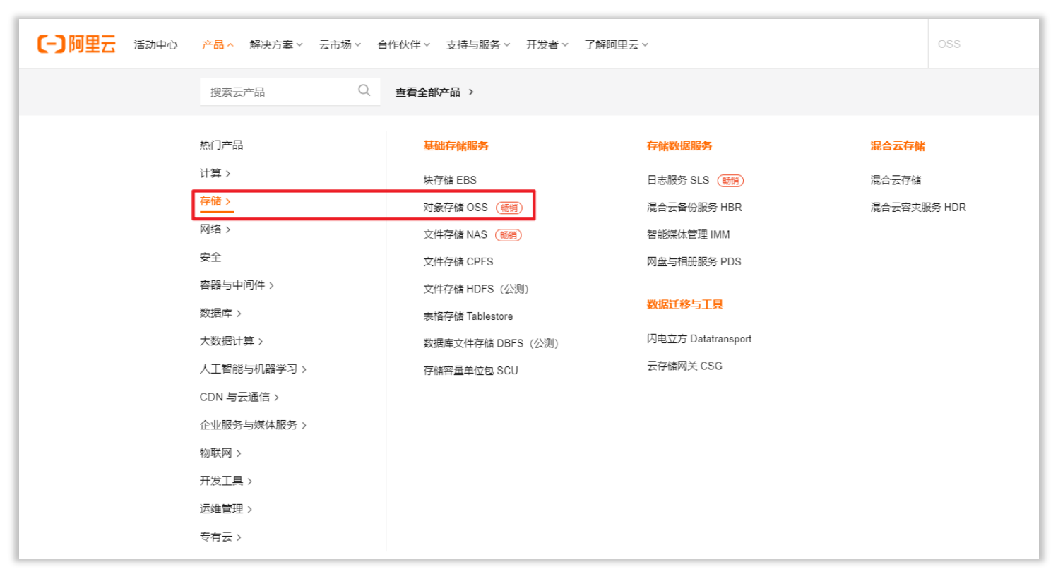This screenshot has width=1058, height=579.
Task: Select 安全 category
Action: (x=210, y=257)
